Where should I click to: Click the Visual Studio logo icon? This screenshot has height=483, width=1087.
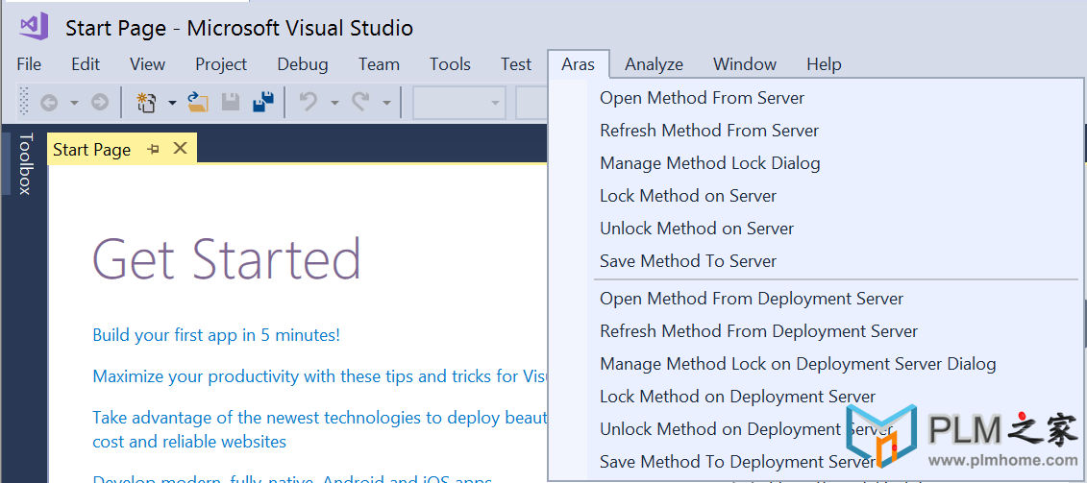pyautogui.click(x=33, y=26)
